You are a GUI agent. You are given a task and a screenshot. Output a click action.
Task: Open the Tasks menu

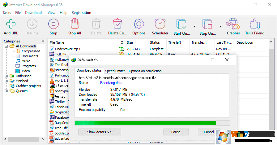(x=7, y=13)
